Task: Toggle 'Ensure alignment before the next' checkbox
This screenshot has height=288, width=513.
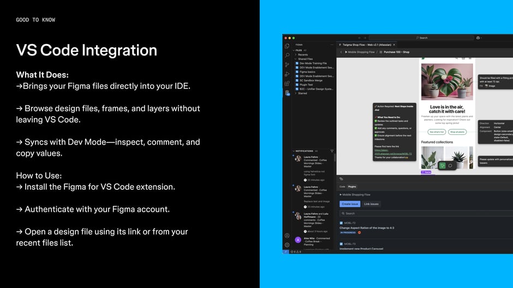Action: pos(375,135)
